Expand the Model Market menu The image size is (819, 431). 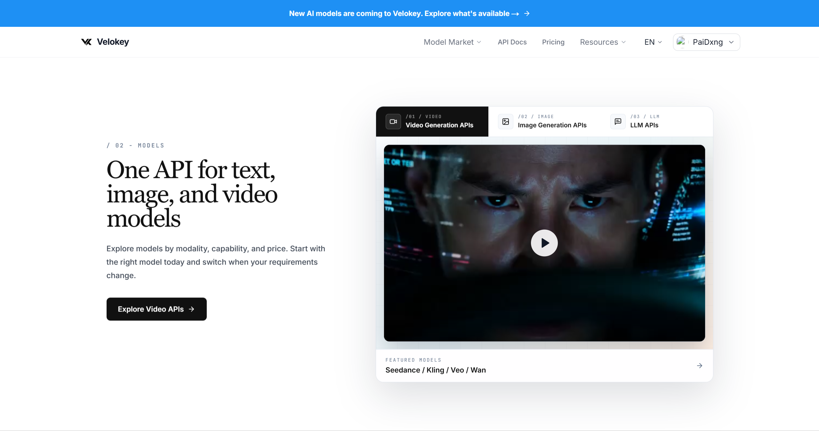coord(452,42)
